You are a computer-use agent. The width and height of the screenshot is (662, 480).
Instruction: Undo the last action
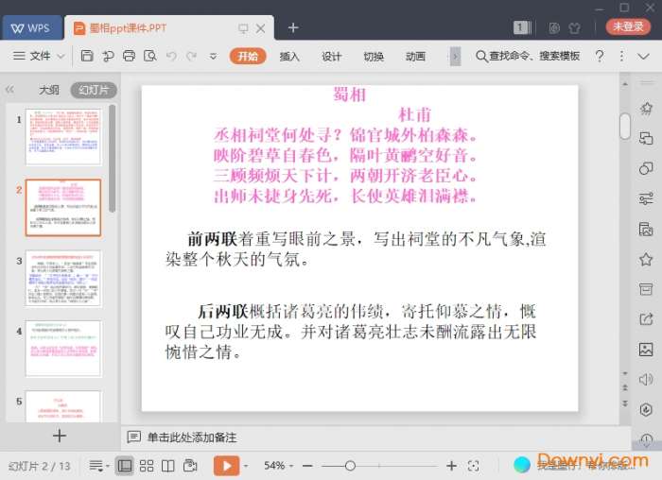click(171, 56)
